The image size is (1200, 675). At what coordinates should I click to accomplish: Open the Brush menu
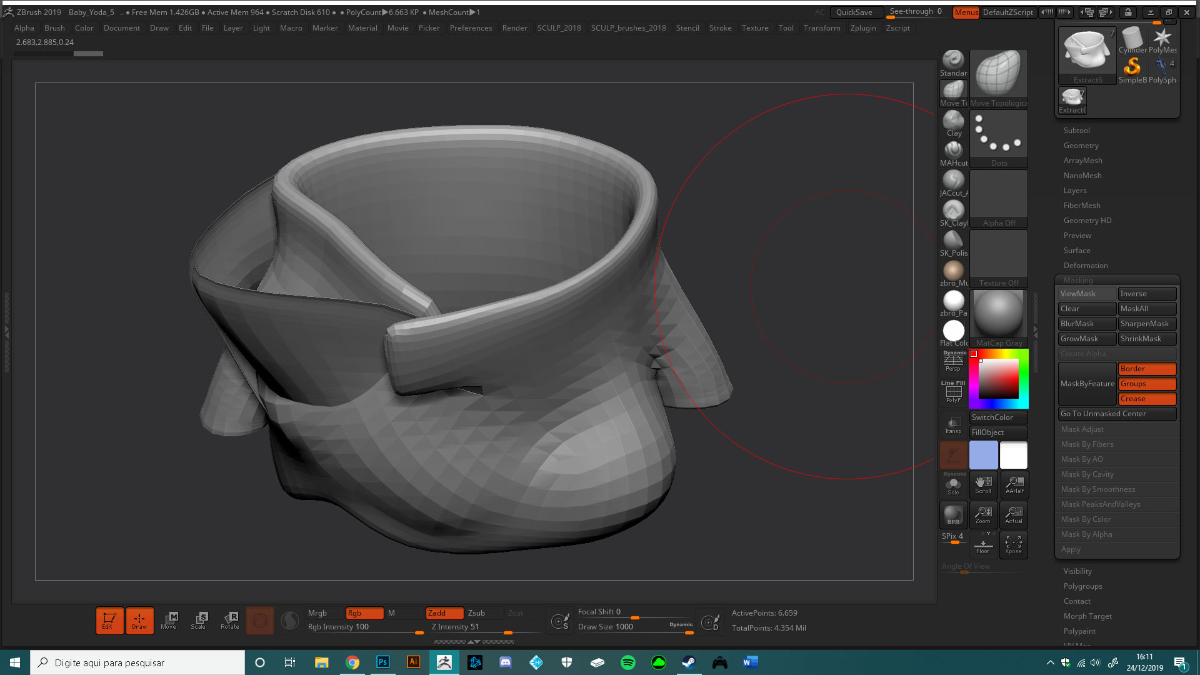[54, 27]
